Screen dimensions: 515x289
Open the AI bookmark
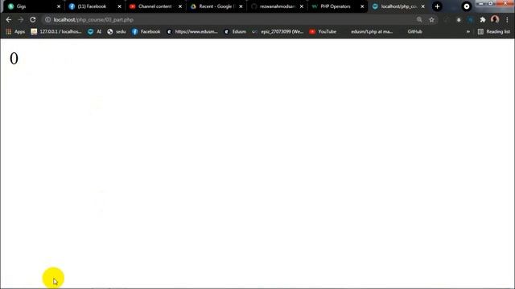coord(95,32)
